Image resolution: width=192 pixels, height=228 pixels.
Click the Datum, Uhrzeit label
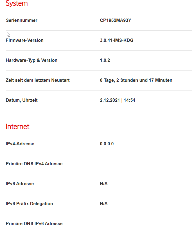(22, 100)
